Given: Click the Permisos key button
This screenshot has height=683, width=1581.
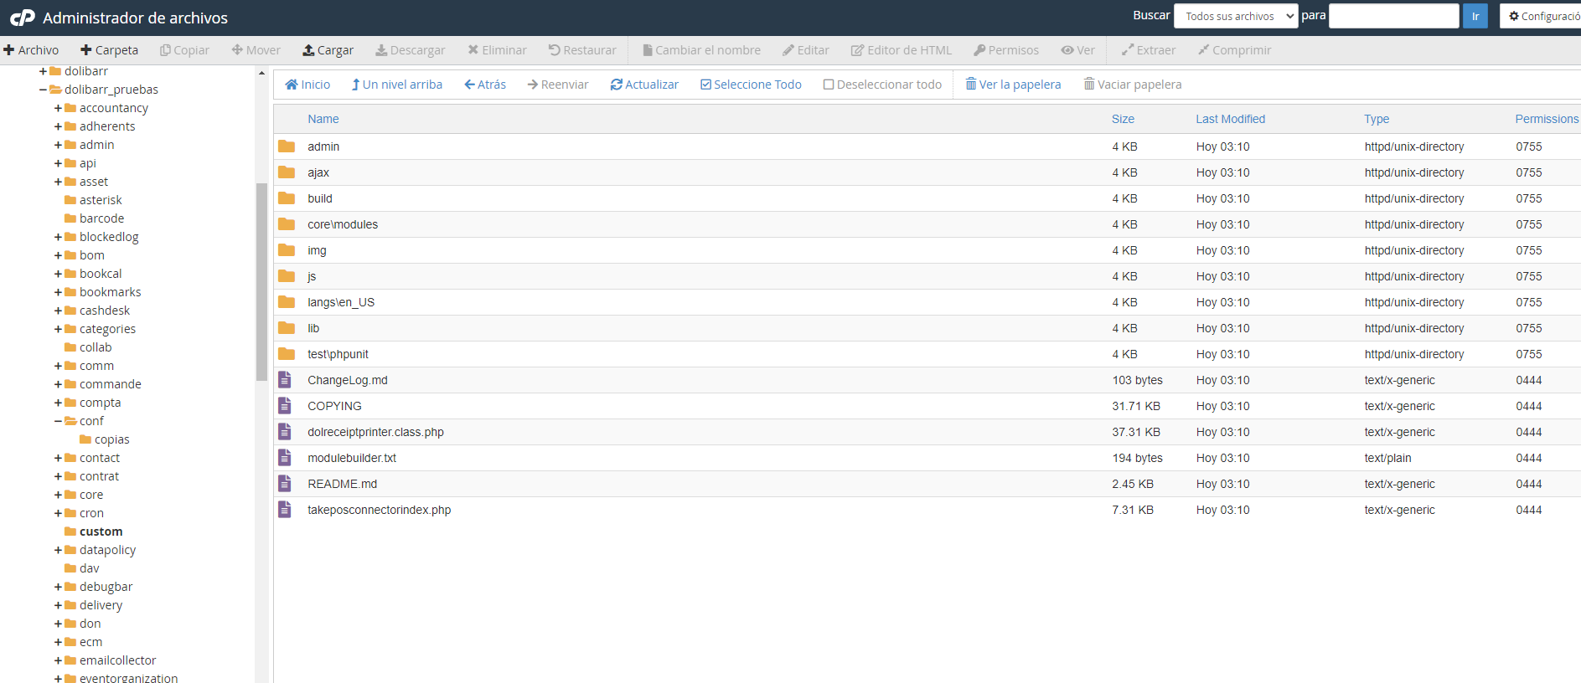Looking at the screenshot, I should 1006,50.
